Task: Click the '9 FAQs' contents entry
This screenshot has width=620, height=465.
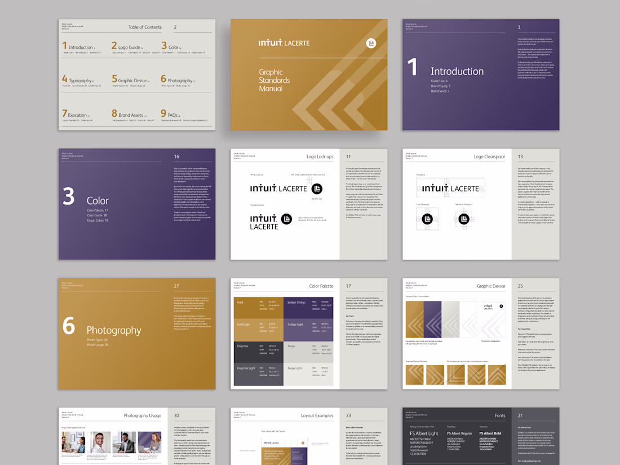Action: [170, 114]
